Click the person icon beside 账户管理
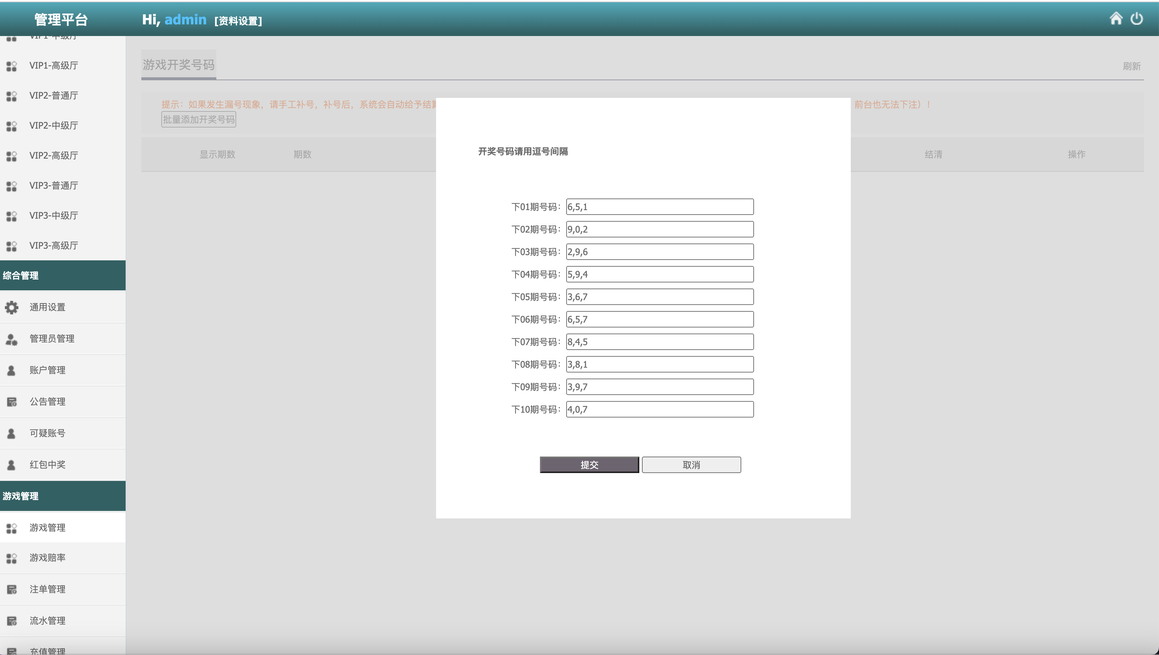 pos(12,371)
